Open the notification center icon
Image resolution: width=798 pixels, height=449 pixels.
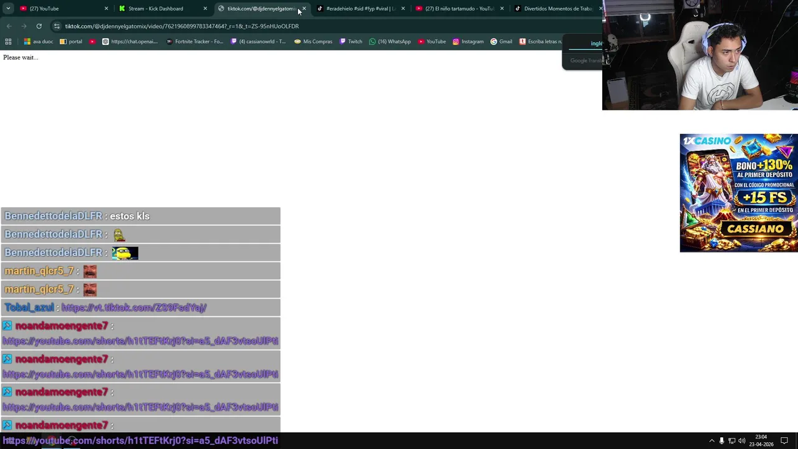(x=784, y=441)
